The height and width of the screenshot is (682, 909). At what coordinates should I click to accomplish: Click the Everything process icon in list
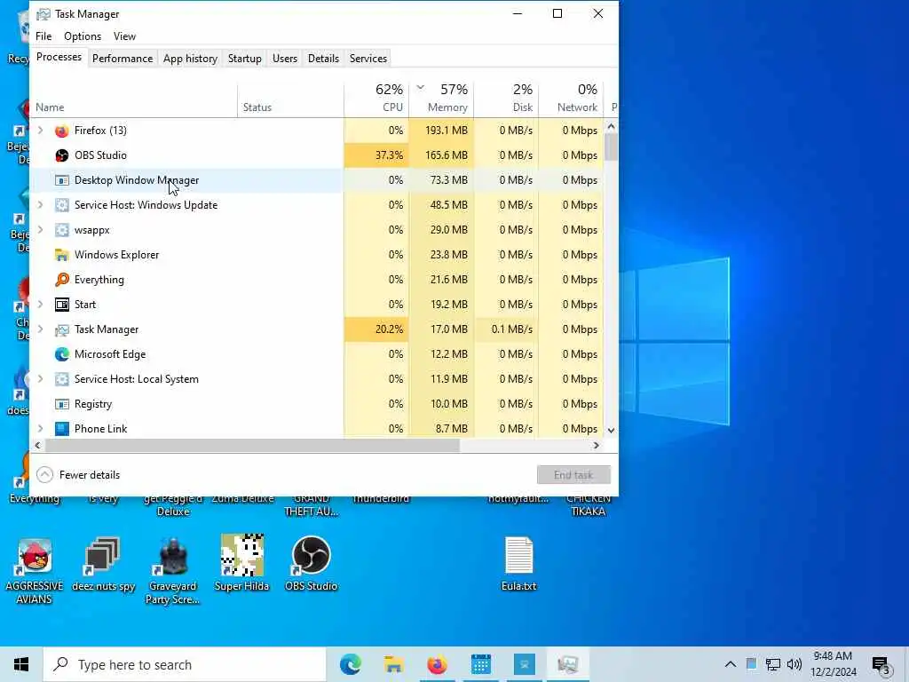[x=61, y=280]
